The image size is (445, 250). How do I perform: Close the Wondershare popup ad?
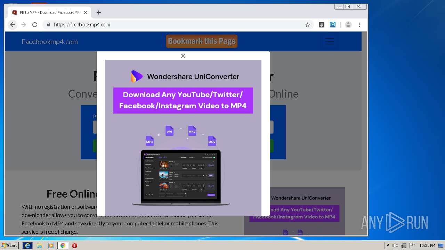click(x=183, y=56)
